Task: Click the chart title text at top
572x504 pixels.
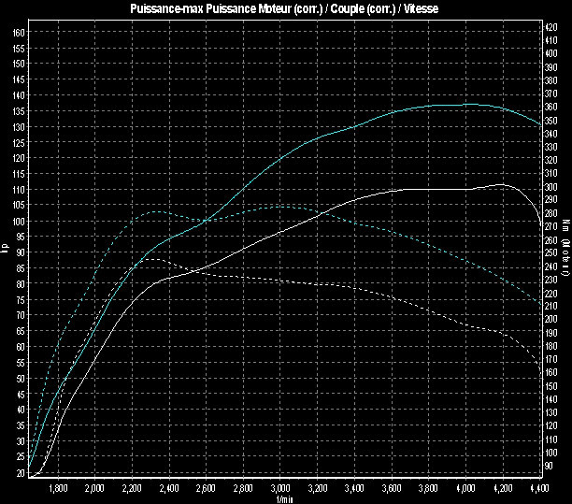Action: coord(286,8)
